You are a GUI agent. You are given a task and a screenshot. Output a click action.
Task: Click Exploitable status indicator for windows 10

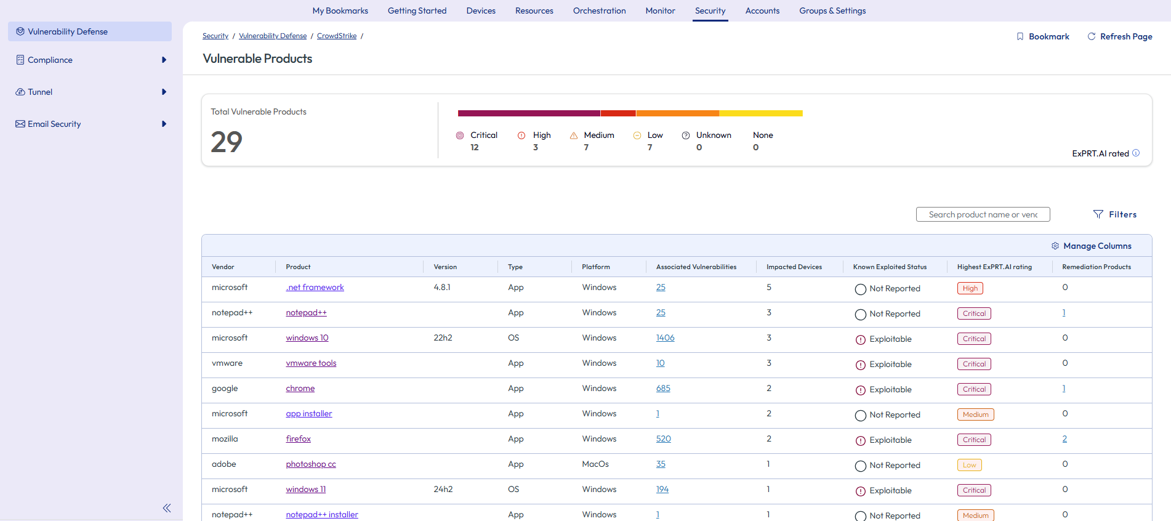861,339
